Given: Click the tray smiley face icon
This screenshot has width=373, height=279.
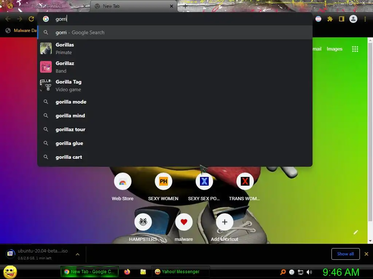Looking at the screenshot, I should click(292, 272).
